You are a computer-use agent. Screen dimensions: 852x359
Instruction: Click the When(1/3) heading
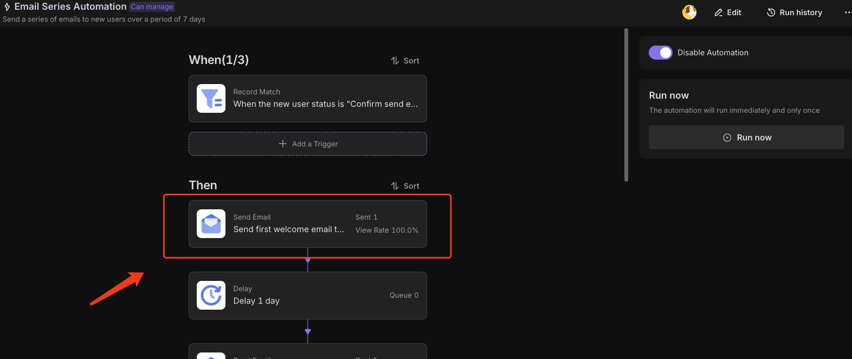pos(219,60)
